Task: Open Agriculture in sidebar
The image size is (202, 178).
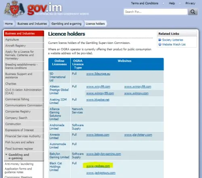Action: pos(24,39)
